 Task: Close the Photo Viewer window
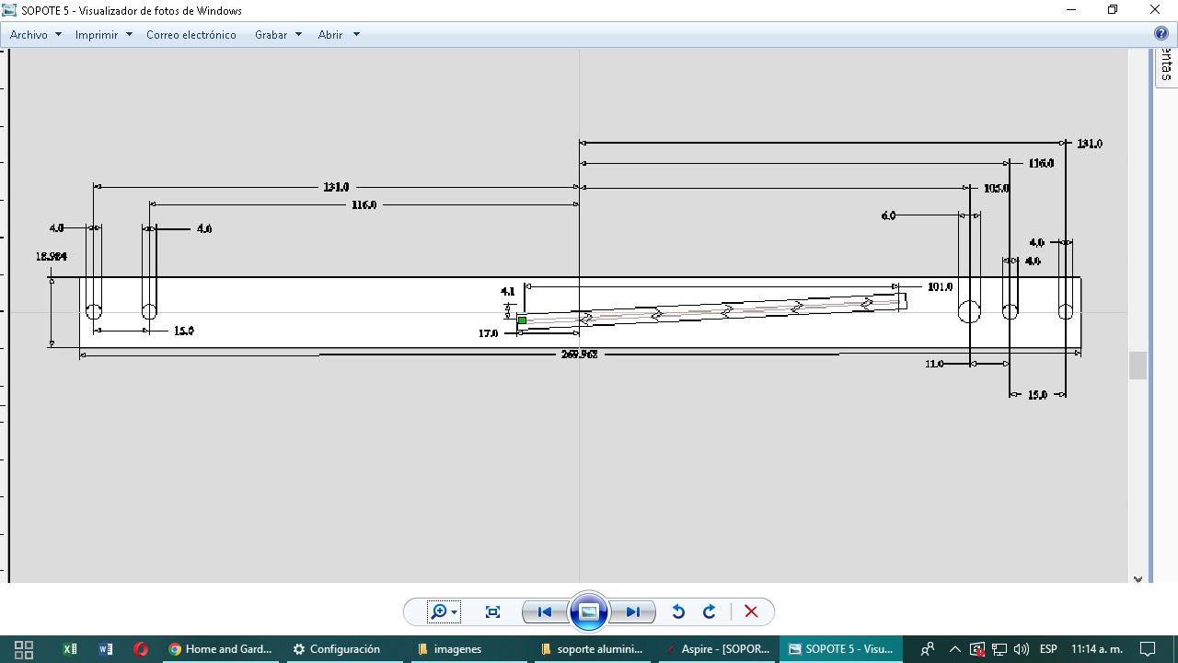coord(1155,9)
